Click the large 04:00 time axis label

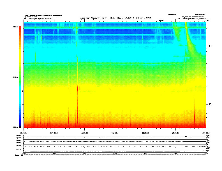(54, 133)
